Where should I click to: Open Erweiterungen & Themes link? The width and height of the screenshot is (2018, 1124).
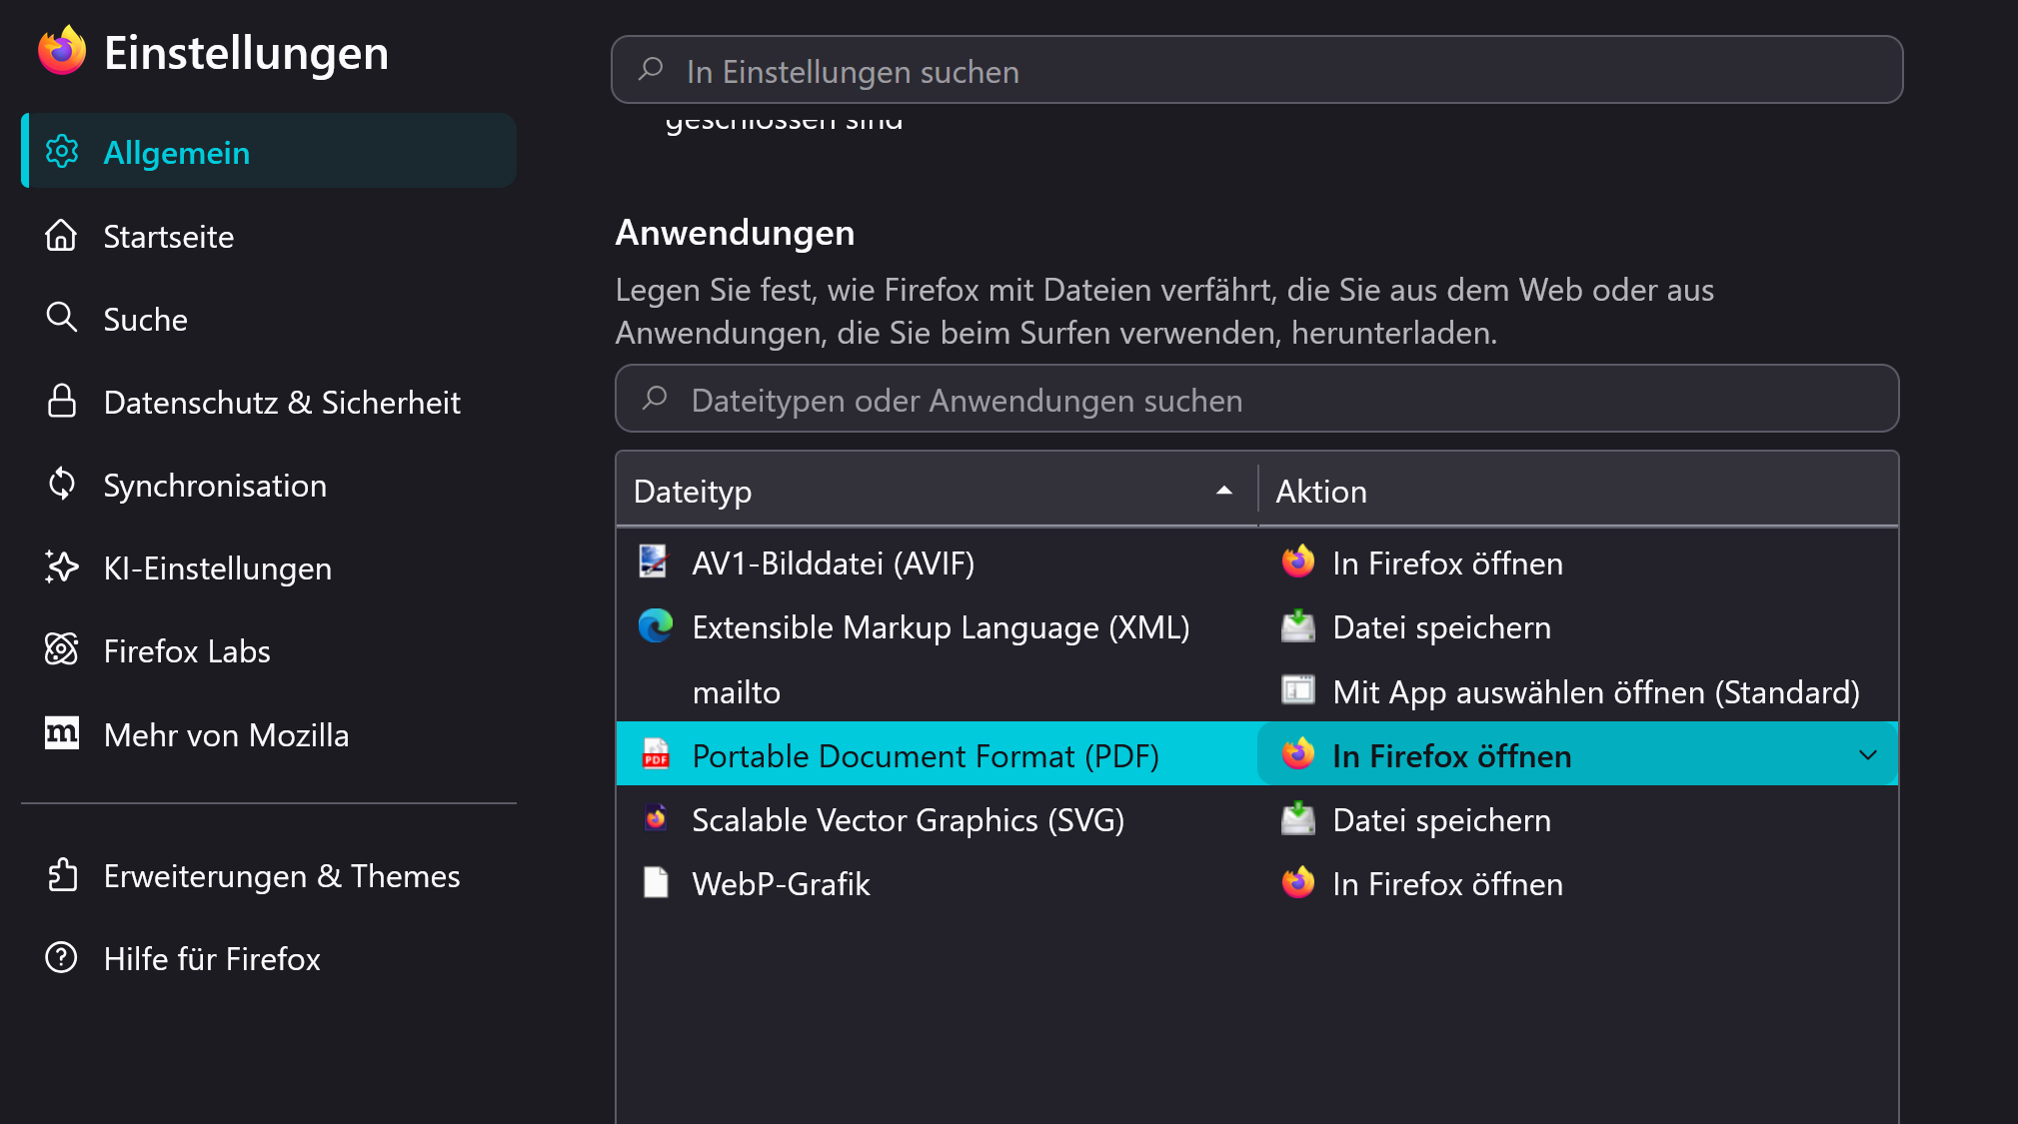tap(269, 875)
